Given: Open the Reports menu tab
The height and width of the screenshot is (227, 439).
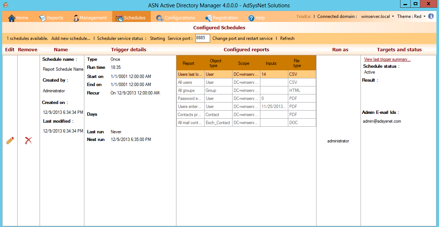Looking at the screenshot, I should (51, 18).
